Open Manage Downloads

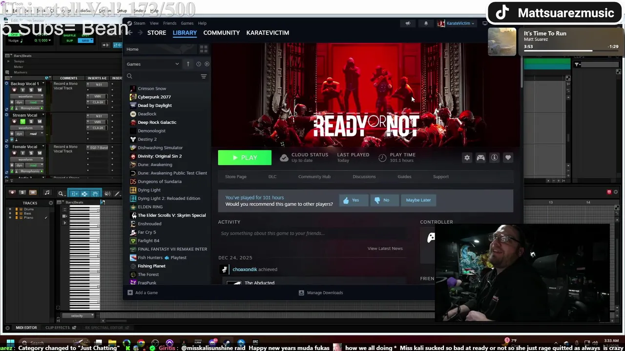click(321, 292)
